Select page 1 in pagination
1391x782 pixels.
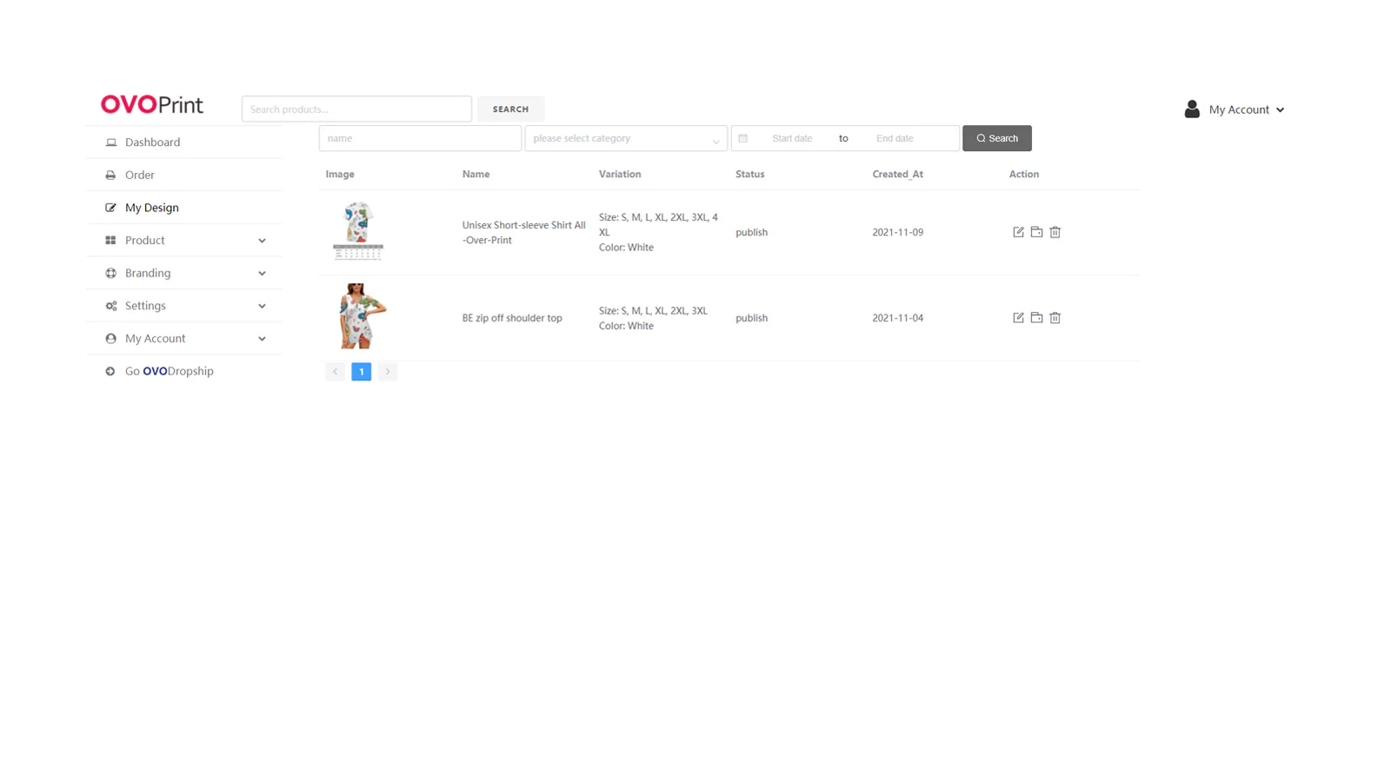point(362,372)
